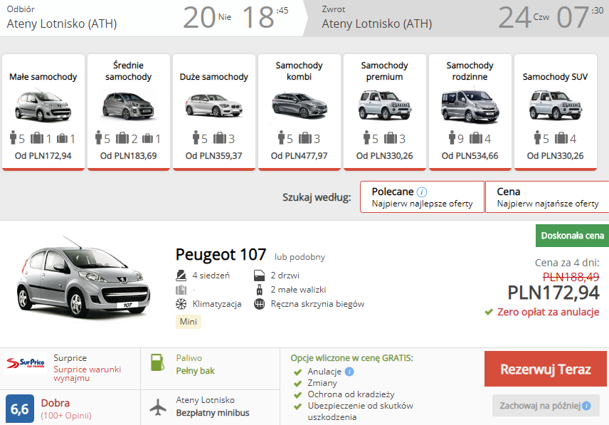Click the airplane icon by Ateny Lotnisko
Viewport: 609px width, 425px height.
coord(158,406)
